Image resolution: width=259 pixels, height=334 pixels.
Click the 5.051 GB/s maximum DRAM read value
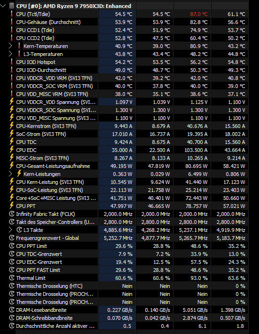195,310
